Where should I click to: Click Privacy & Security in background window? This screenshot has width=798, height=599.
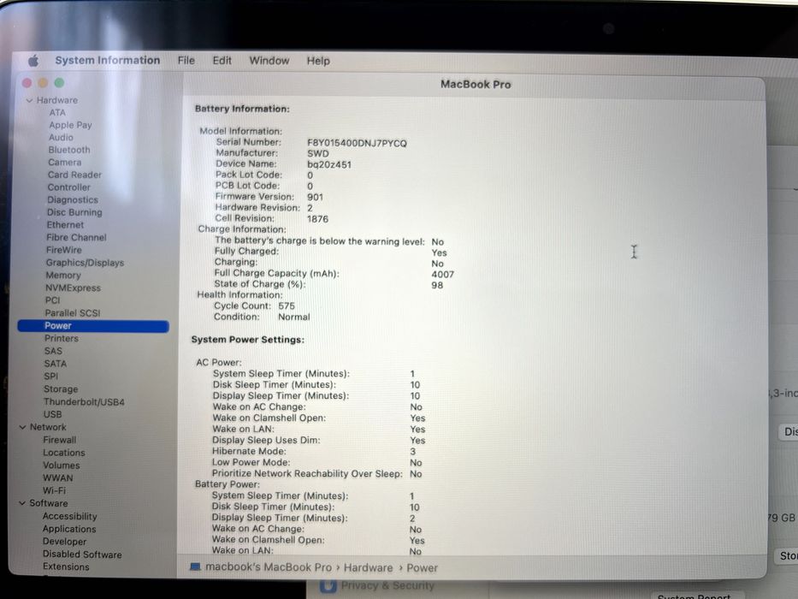[387, 586]
